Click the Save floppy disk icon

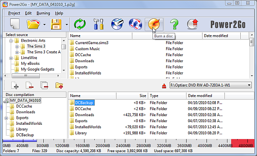pos(56,24)
